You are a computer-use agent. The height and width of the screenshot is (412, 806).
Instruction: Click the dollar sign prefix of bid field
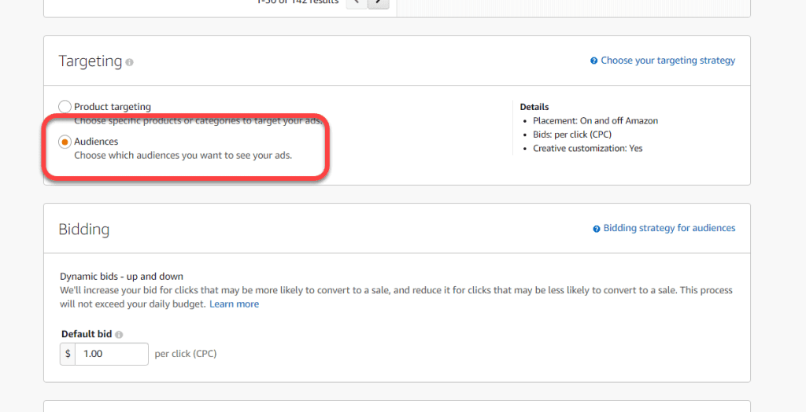68,354
